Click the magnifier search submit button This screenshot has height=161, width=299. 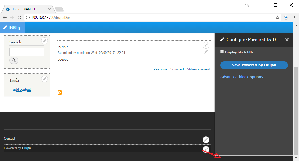pyautogui.click(x=14, y=60)
